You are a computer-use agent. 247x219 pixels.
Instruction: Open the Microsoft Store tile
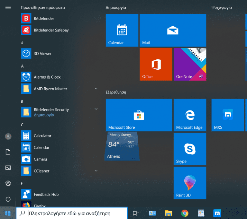pos(139,115)
